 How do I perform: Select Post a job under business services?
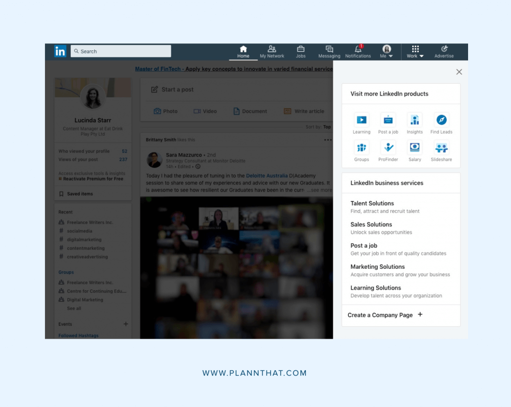(398, 249)
